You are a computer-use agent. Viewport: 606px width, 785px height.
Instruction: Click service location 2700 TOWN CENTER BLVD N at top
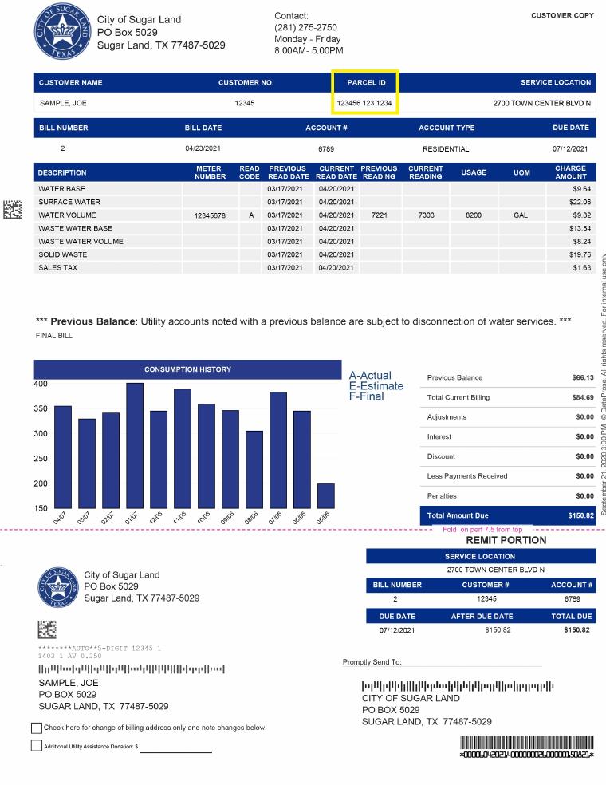click(x=542, y=103)
